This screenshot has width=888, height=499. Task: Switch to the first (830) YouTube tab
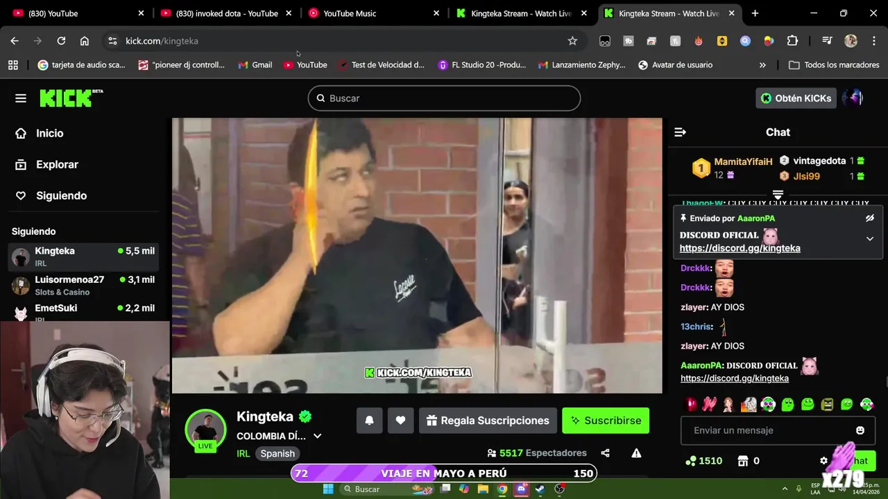(x=79, y=13)
